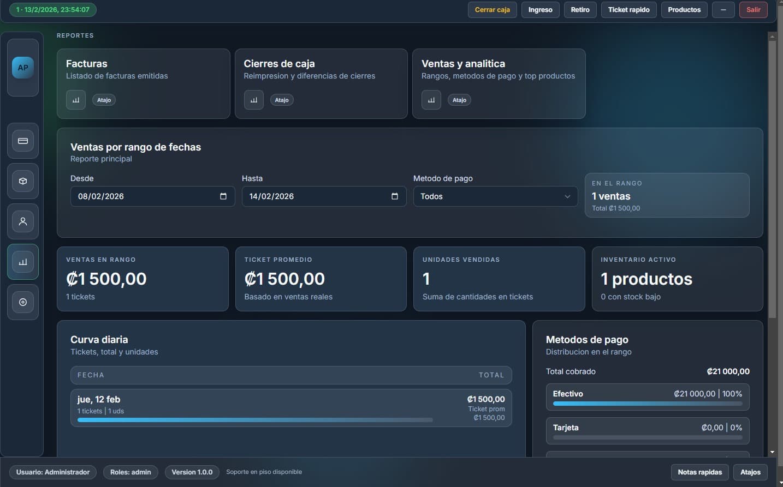This screenshot has height=487, width=783.
Task: Click the chart icon on the Cierres de caja card
Action: 253,100
